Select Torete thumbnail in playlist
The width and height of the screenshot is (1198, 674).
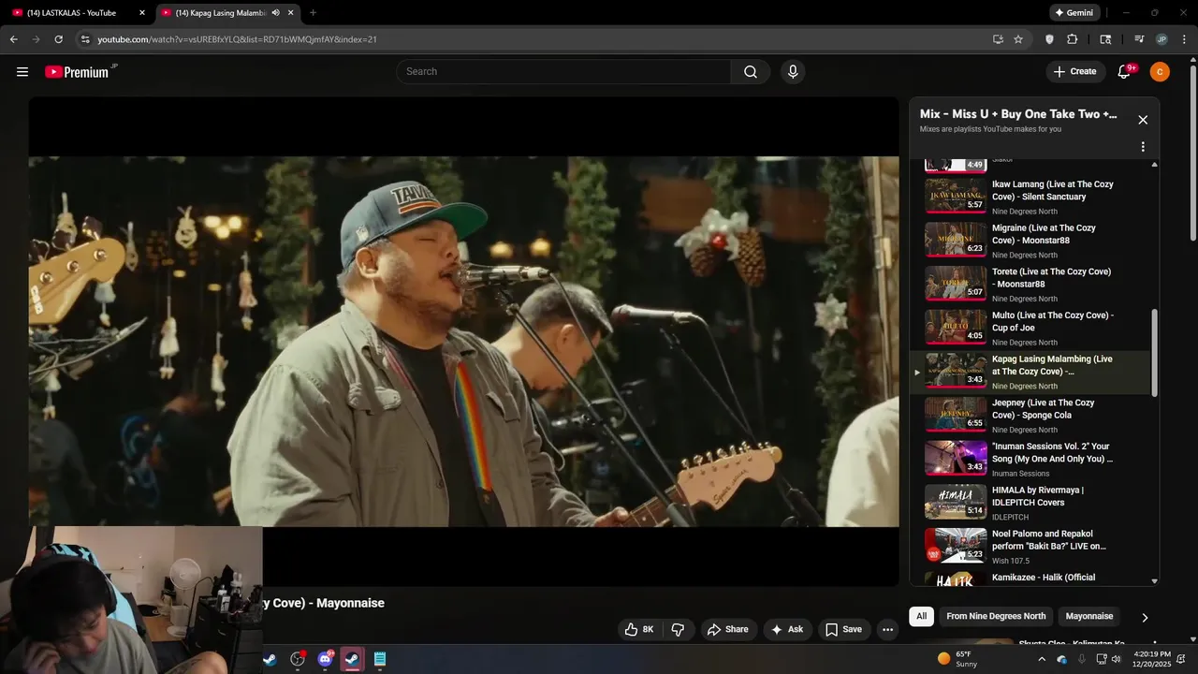956,284
